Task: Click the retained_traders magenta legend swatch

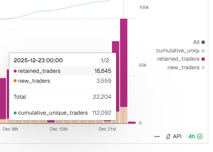Action: click(x=203, y=59)
